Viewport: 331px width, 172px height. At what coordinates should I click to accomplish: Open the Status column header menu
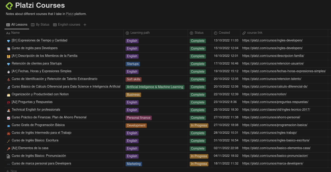click(200, 33)
